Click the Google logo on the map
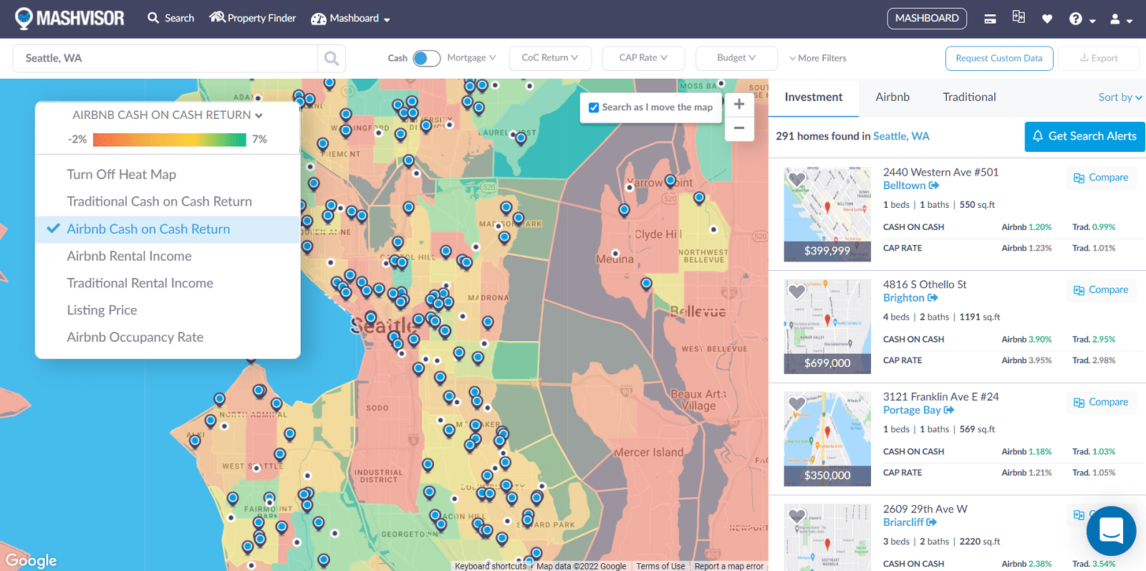The height and width of the screenshot is (571, 1146). coord(32,560)
